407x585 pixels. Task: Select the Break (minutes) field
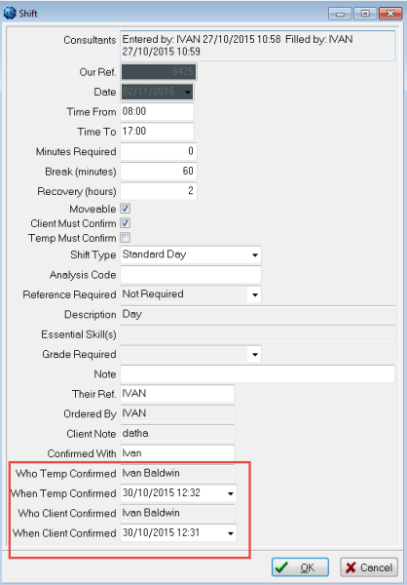point(159,172)
